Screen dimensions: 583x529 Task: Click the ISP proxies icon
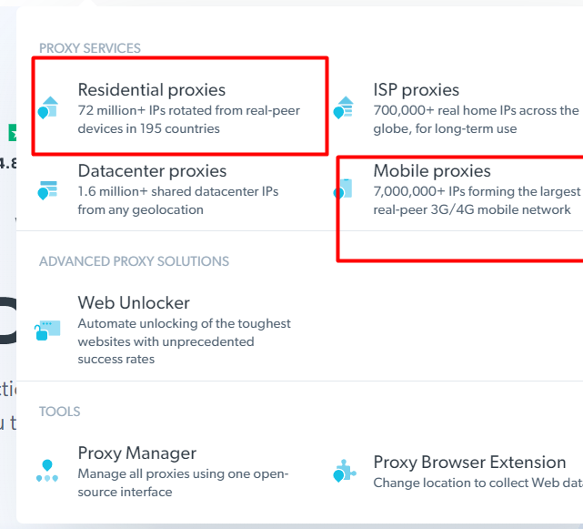click(343, 107)
